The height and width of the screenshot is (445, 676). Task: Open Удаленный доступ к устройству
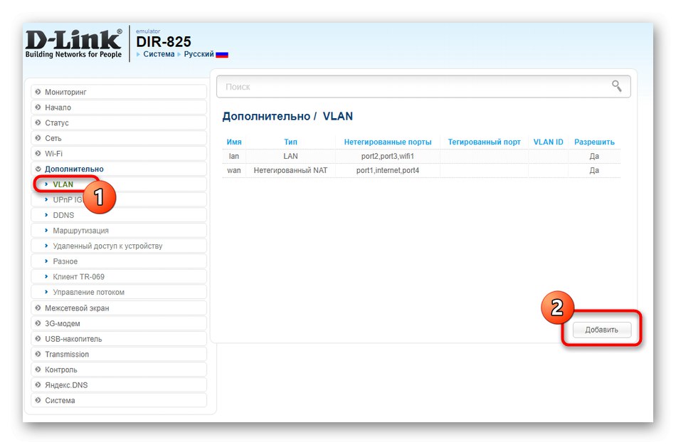click(x=119, y=246)
